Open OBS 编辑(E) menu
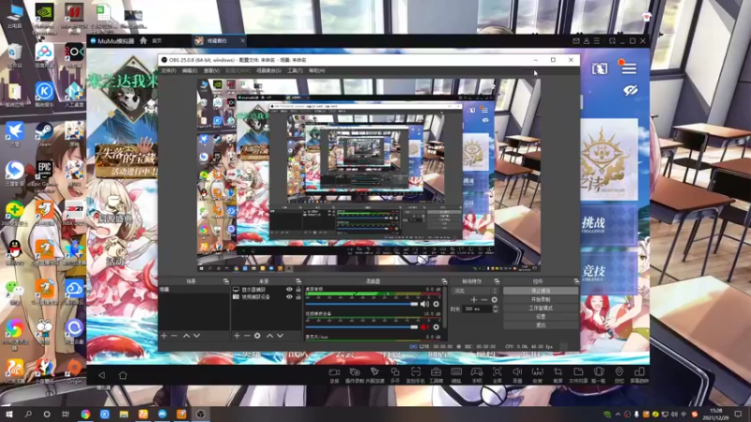The height and width of the screenshot is (422, 751). (x=190, y=71)
